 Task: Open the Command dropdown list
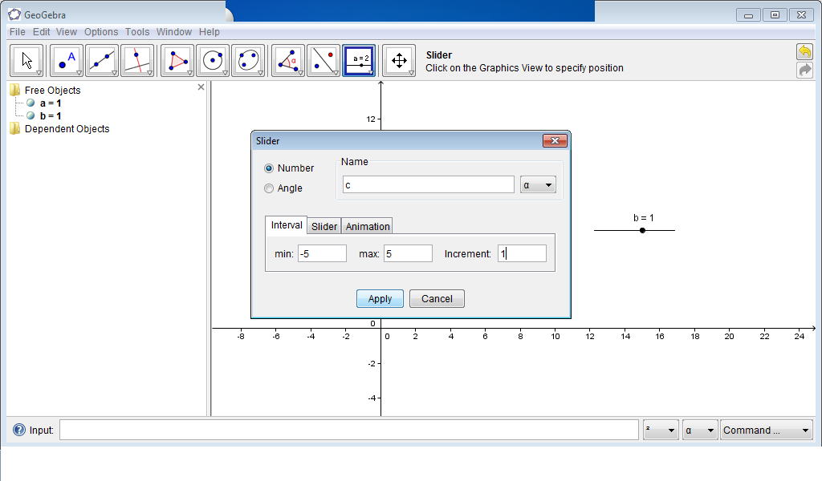click(767, 430)
